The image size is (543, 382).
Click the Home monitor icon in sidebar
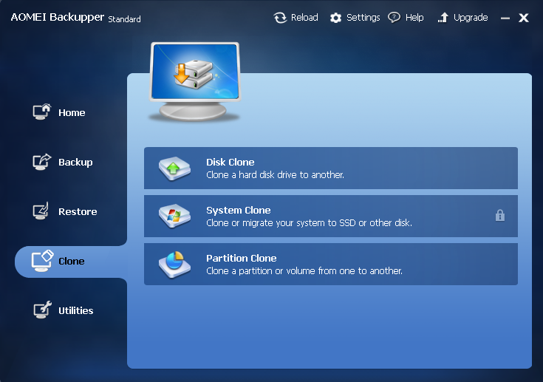tap(41, 112)
